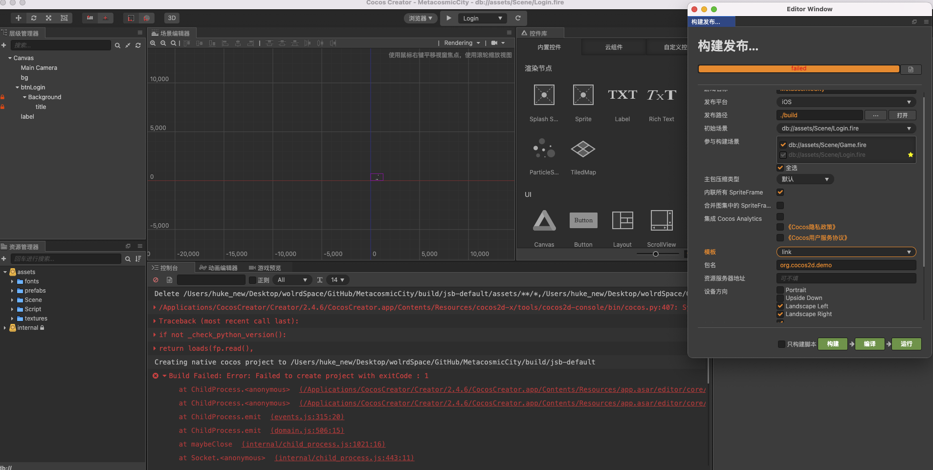The width and height of the screenshot is (933, 470).
Task: Select the Rich Text node in the control library
Action: pos(662,102)
